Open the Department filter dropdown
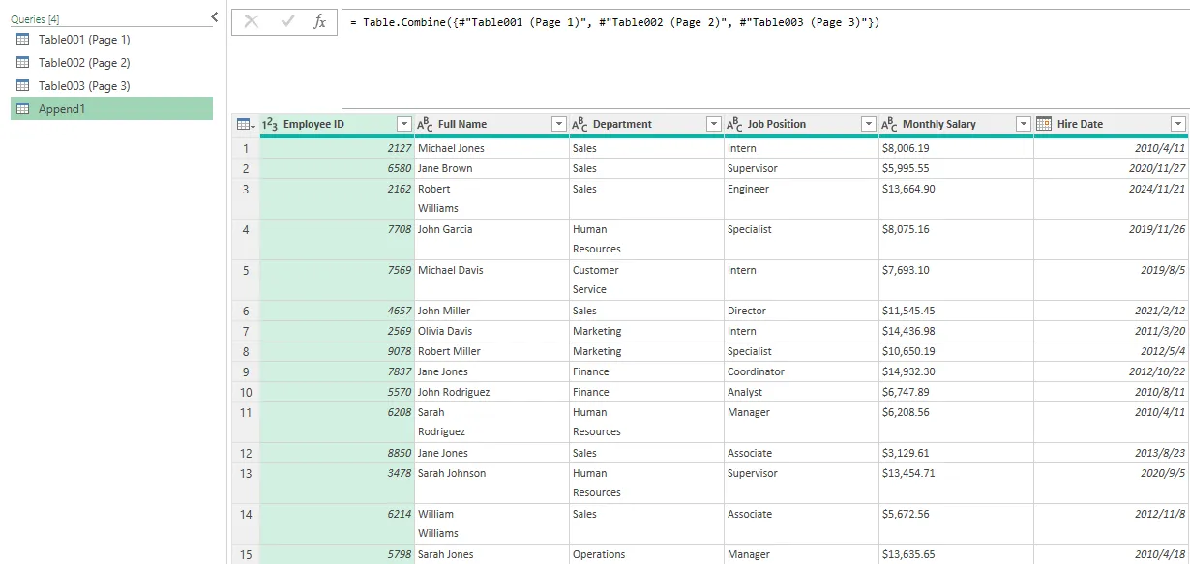 [714, 124]
